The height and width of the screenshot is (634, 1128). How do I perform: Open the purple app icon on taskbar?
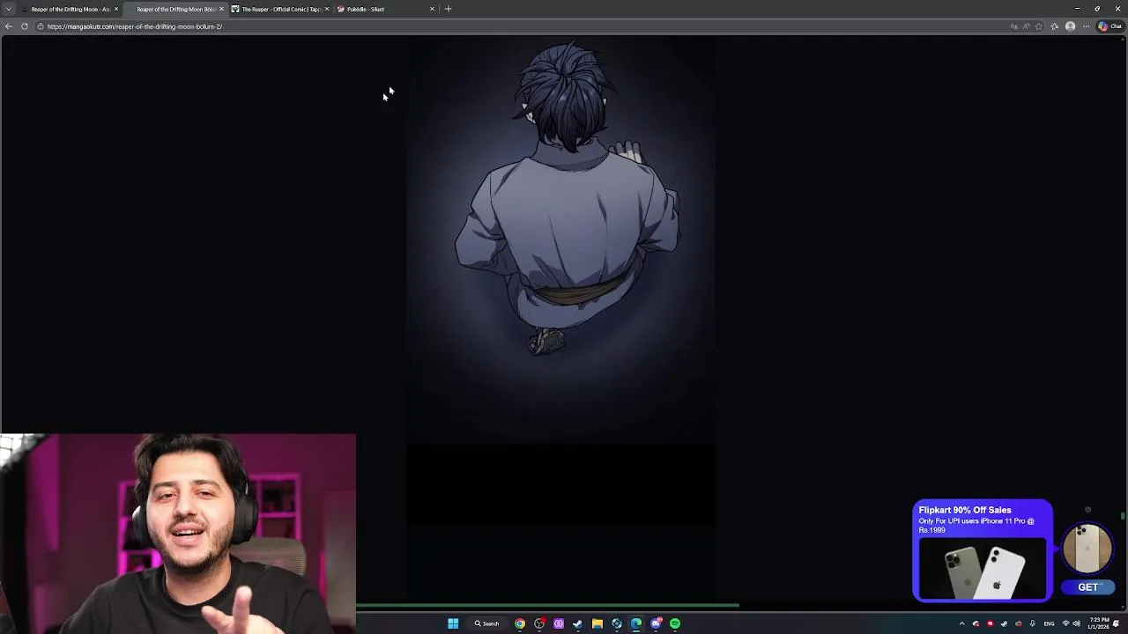tap(559, 623)
